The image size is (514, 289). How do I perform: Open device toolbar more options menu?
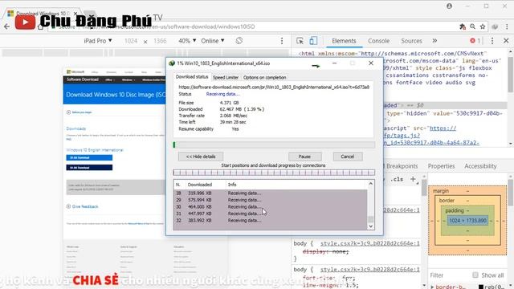coord(282,41)
